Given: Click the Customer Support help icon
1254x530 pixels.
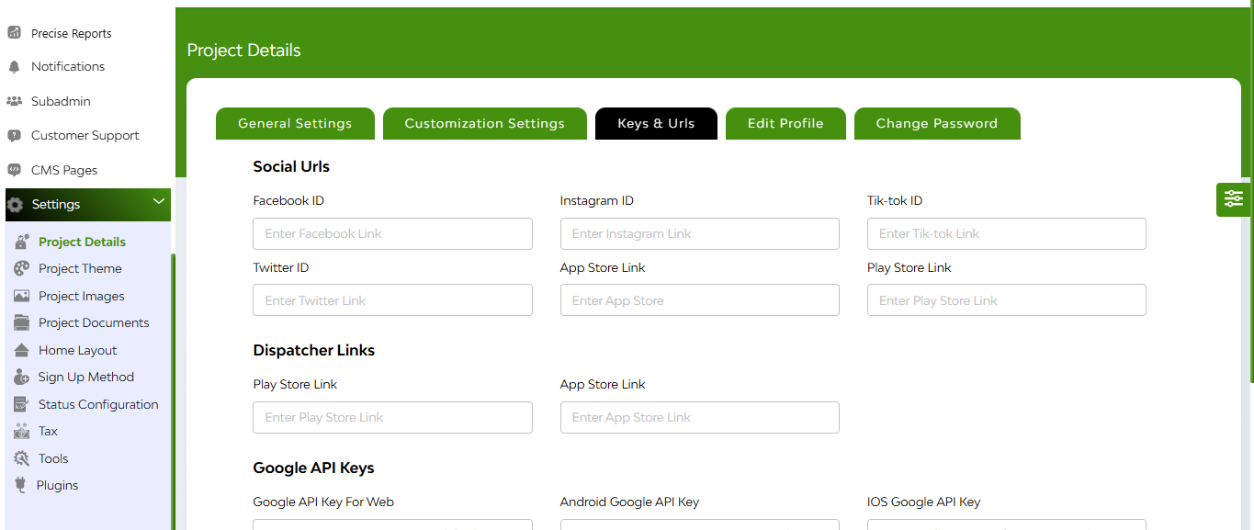Looking at the screenshot, I should (x=14, y=135).
